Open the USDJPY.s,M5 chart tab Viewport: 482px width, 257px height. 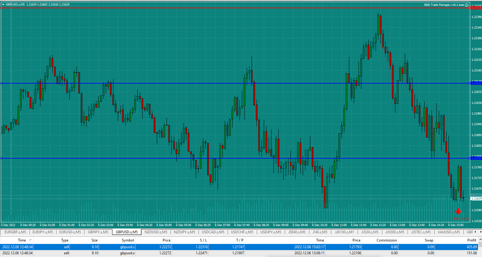[x=271, y=232]
